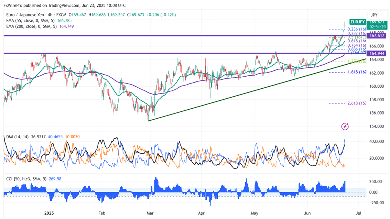Image resolution: width=390 pixels, height=219 pixels.
Task: Click the 2.618 Fibonacci level label
Action: pyautogui.click(x=357, y=103)
